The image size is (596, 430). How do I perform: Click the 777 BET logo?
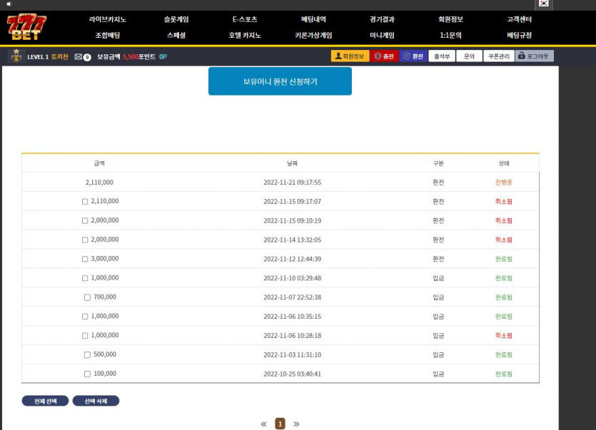(x=27, y=28)
